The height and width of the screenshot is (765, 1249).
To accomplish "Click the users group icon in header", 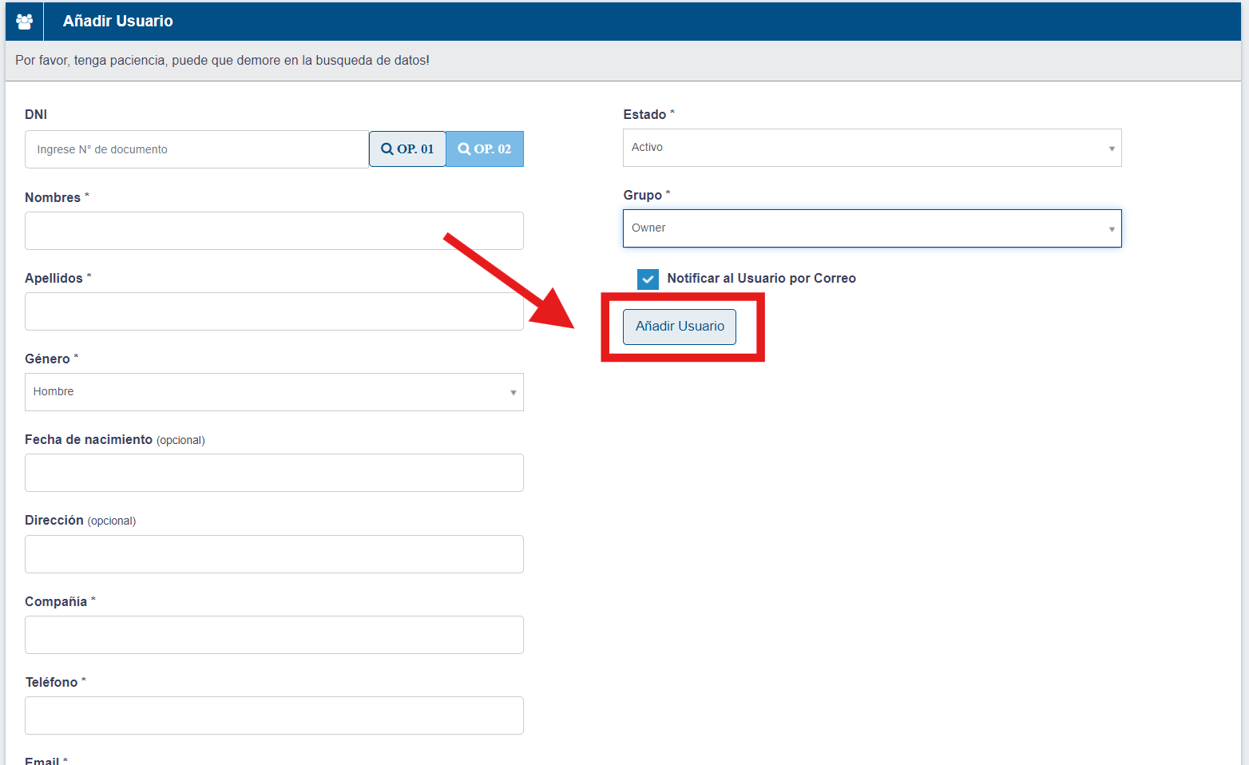I will click(24, 22).
